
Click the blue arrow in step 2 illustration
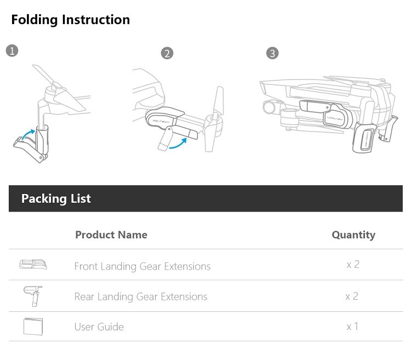[178, 144]
